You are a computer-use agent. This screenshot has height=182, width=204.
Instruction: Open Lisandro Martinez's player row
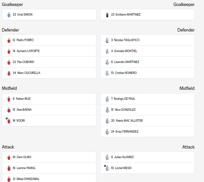pos(148,62)
